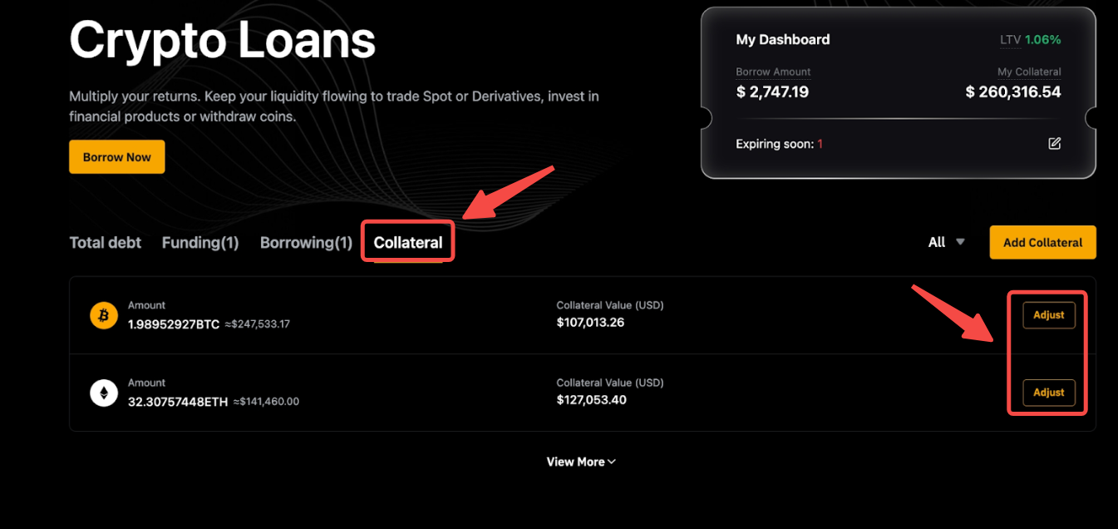1118x529 pixels.
Task: Click the LTV label in dashboard
Action: pos(1009,40)
